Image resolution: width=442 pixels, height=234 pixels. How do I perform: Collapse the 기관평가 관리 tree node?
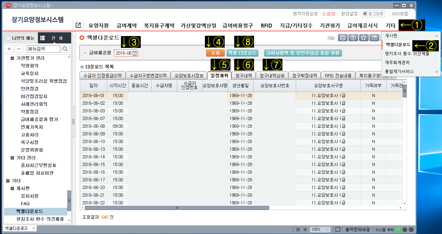pos(12,58)
